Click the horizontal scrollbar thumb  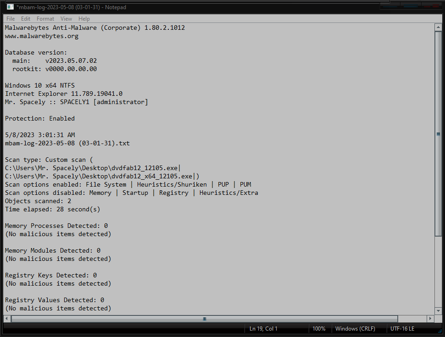[204, 319]
